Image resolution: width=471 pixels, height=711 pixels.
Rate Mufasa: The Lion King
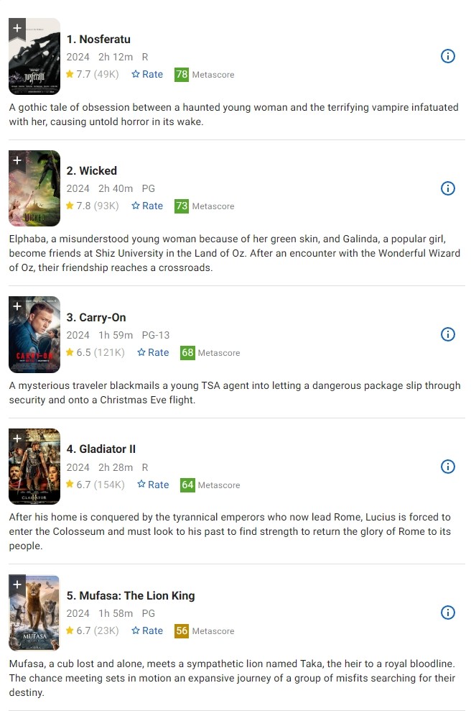coord(147,630)
